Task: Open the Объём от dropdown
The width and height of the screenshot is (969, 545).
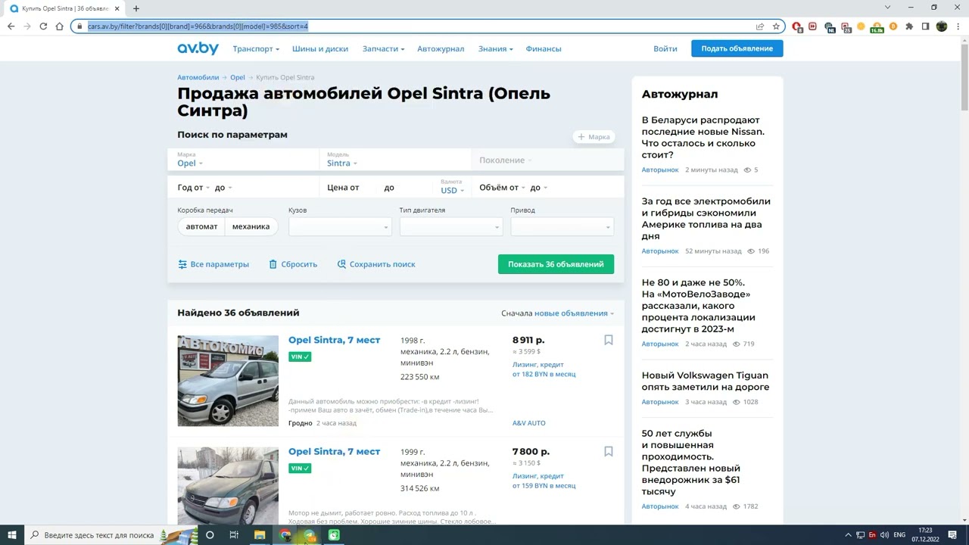Action: point(503,188)
